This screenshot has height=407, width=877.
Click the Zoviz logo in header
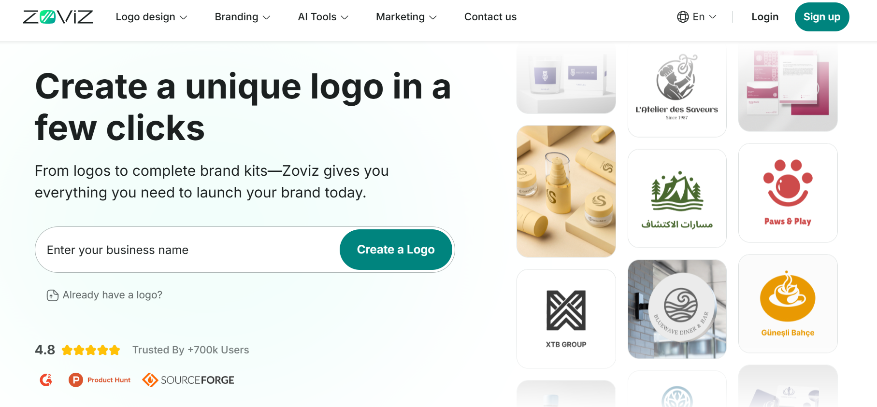58,17
